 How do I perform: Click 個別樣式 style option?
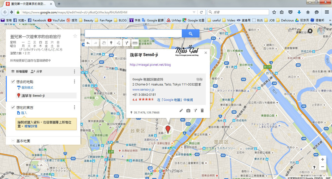click(25, 87)
